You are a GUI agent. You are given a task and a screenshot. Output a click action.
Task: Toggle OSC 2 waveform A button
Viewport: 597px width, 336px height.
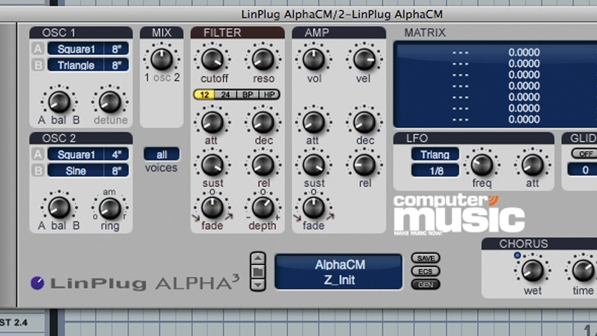(x=38, y=154)
